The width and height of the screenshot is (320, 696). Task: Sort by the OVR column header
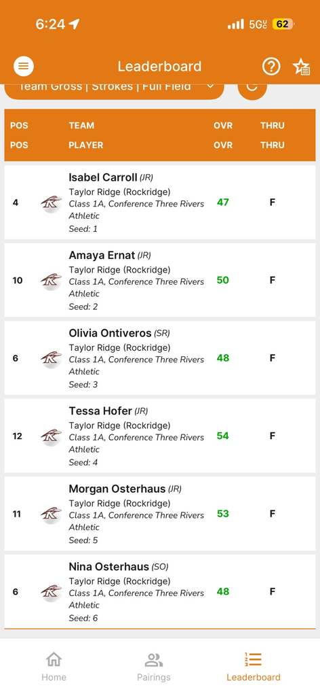[223, 135]
